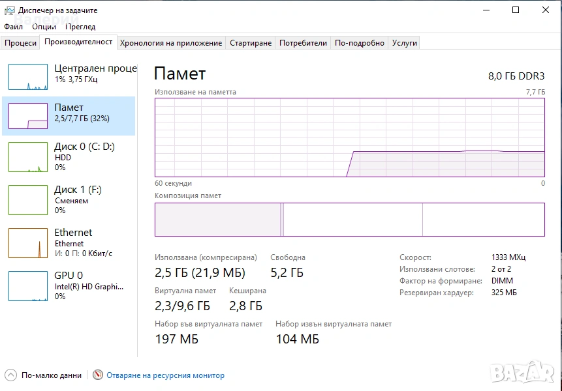Select the Ethernet network graph icon
The width and height of the screenshot is (562, 391).
point(28,242)
